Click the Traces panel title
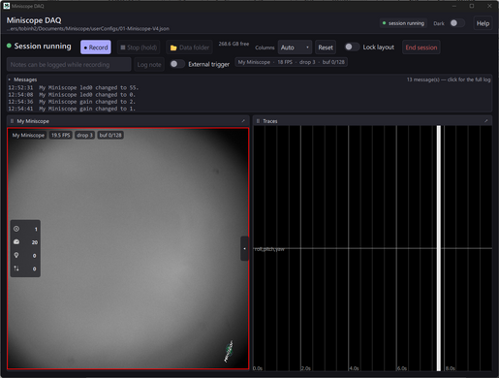Image resolution: width=499 pixels, height=378 pixels. pyautogui.click(x=270, y=121)
